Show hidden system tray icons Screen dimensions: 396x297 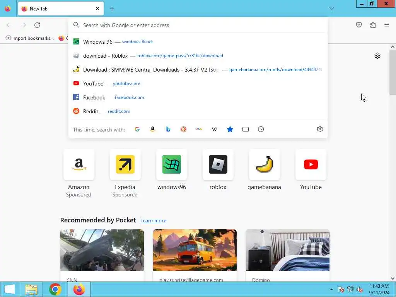[x=331, y=289]
